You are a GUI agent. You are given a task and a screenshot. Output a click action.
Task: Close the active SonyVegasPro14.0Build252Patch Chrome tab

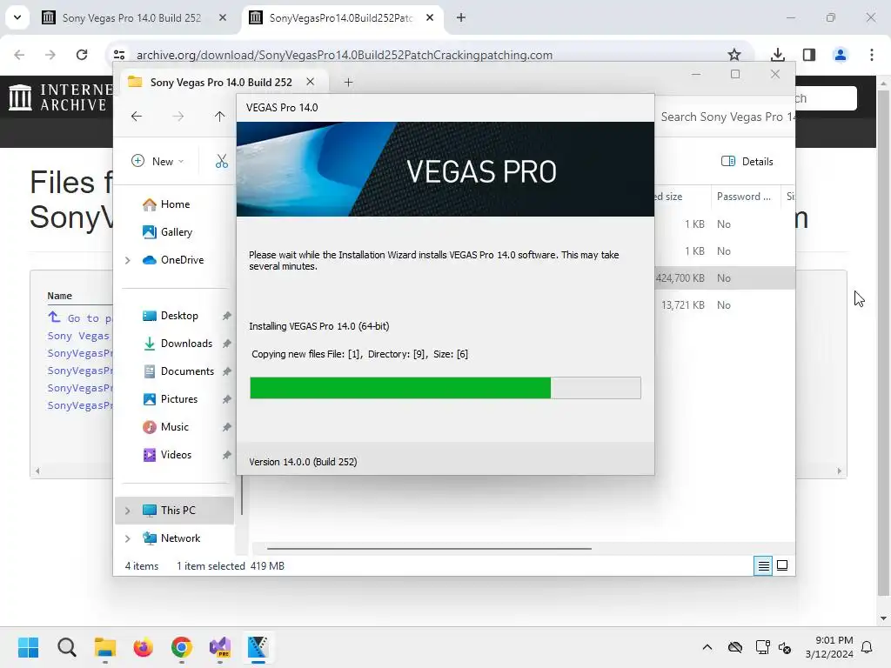pos(430,17)
